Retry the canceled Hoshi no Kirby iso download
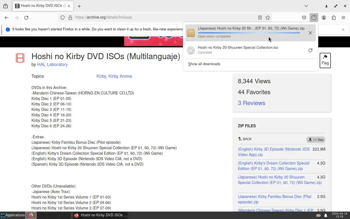This screenshot has height=219, width=350. click(310, 50)
